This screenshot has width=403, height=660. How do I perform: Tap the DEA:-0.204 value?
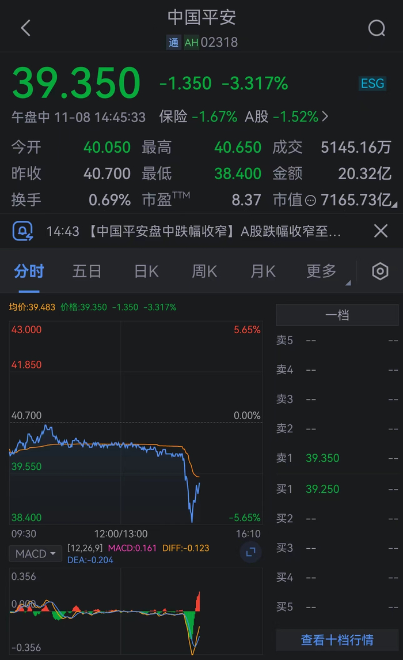(x=90, y=560)
